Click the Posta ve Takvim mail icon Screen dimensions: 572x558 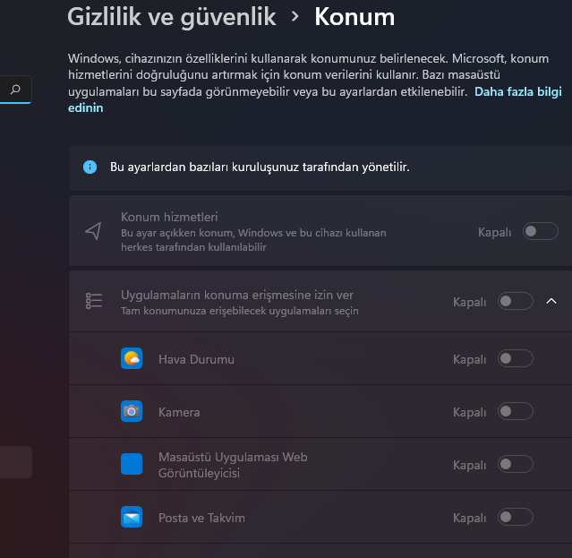pyautogui.click(x=132, y=517)
